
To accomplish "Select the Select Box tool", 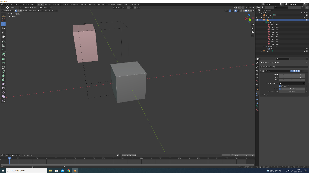I will (x=3, y=15).
